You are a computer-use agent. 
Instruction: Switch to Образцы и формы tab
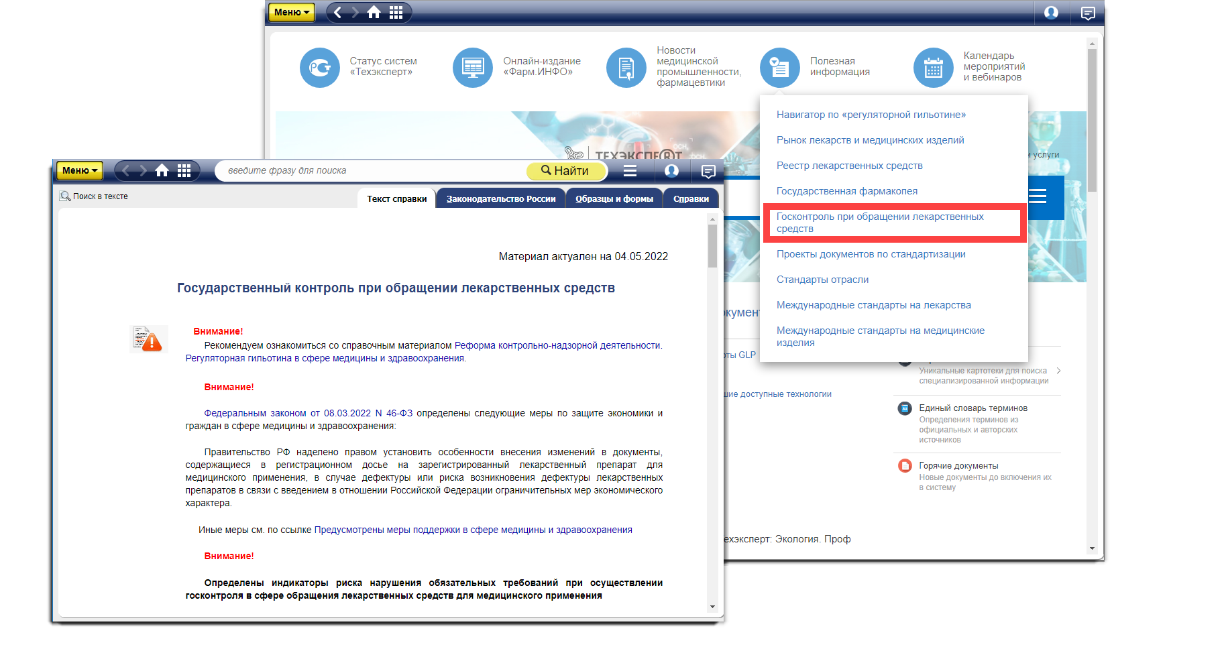tap(614, 199)
